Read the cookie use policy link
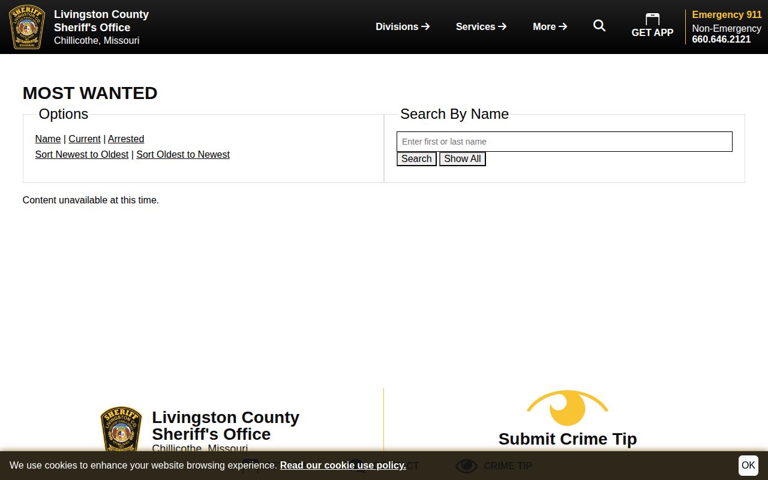 pos(343,465)
